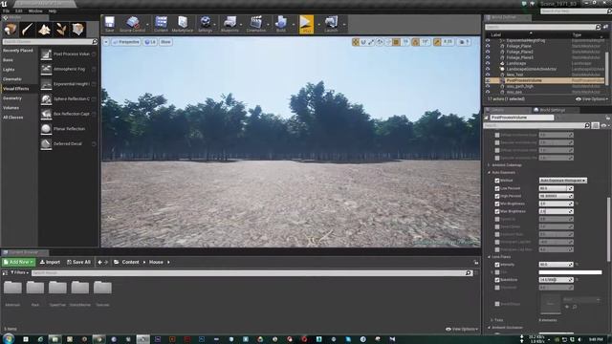Click the Add New button
This screenshot has width=612, height=344.
[x=19, y=262]
